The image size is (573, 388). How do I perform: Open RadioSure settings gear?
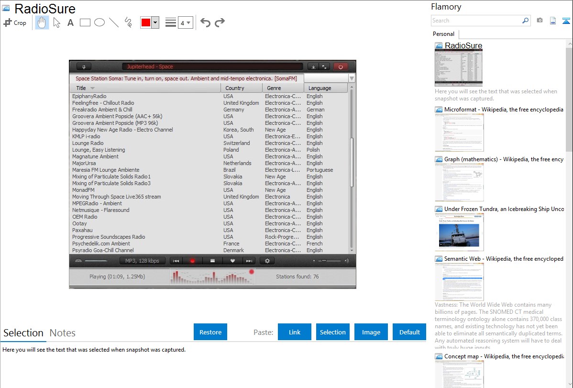click(267, 261)
